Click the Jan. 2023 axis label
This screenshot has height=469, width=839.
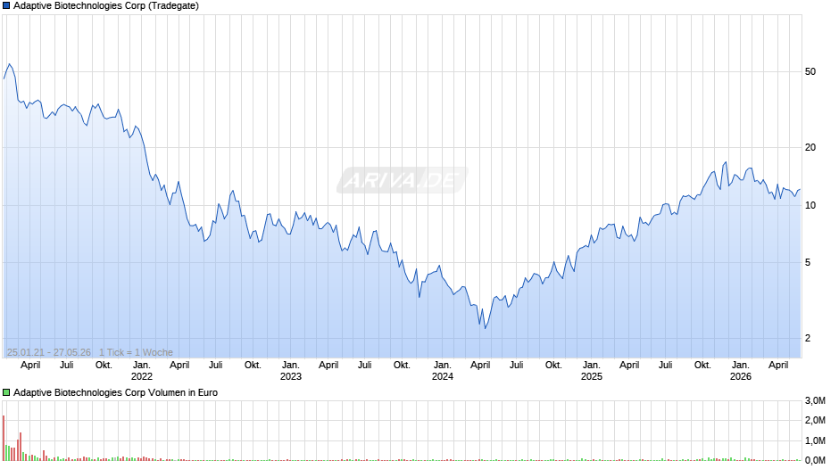point(291,371)
